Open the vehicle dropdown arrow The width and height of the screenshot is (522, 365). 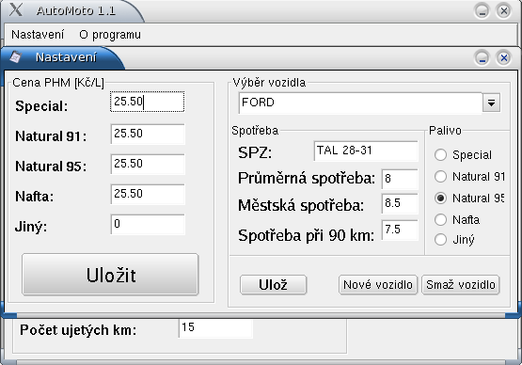click(491, 103)
